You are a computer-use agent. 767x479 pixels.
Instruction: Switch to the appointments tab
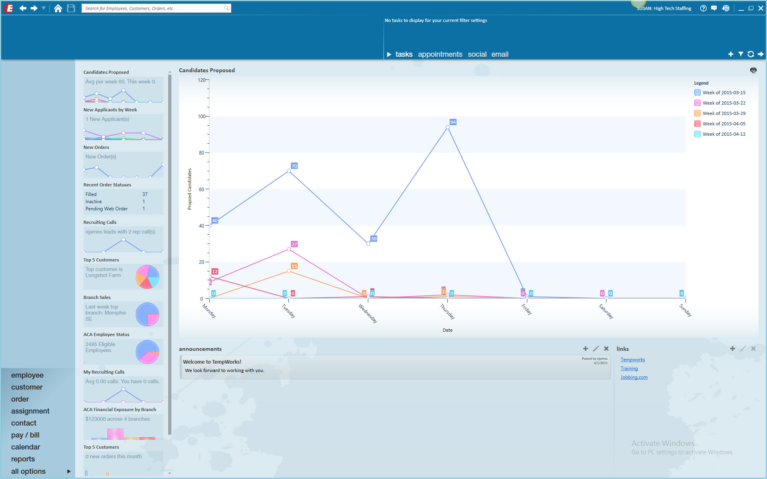pyautogui.click(x=440, y=54)
